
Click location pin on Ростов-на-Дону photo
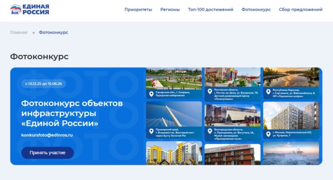point(210,91)
